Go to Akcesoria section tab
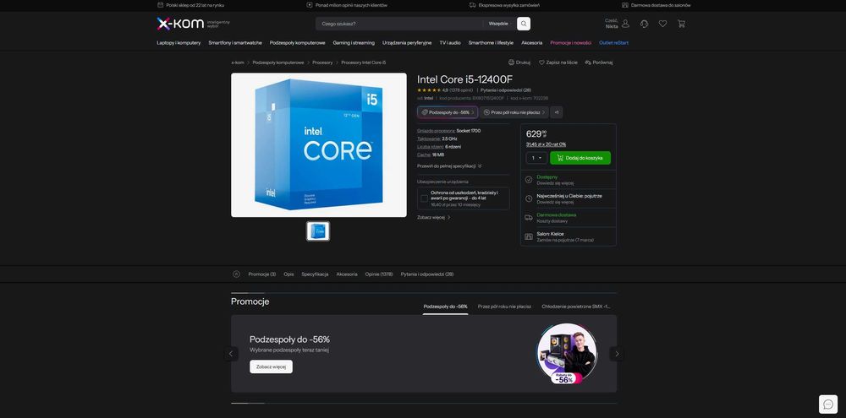Screen dimensions: 846x418 click(x=347, y=274)
